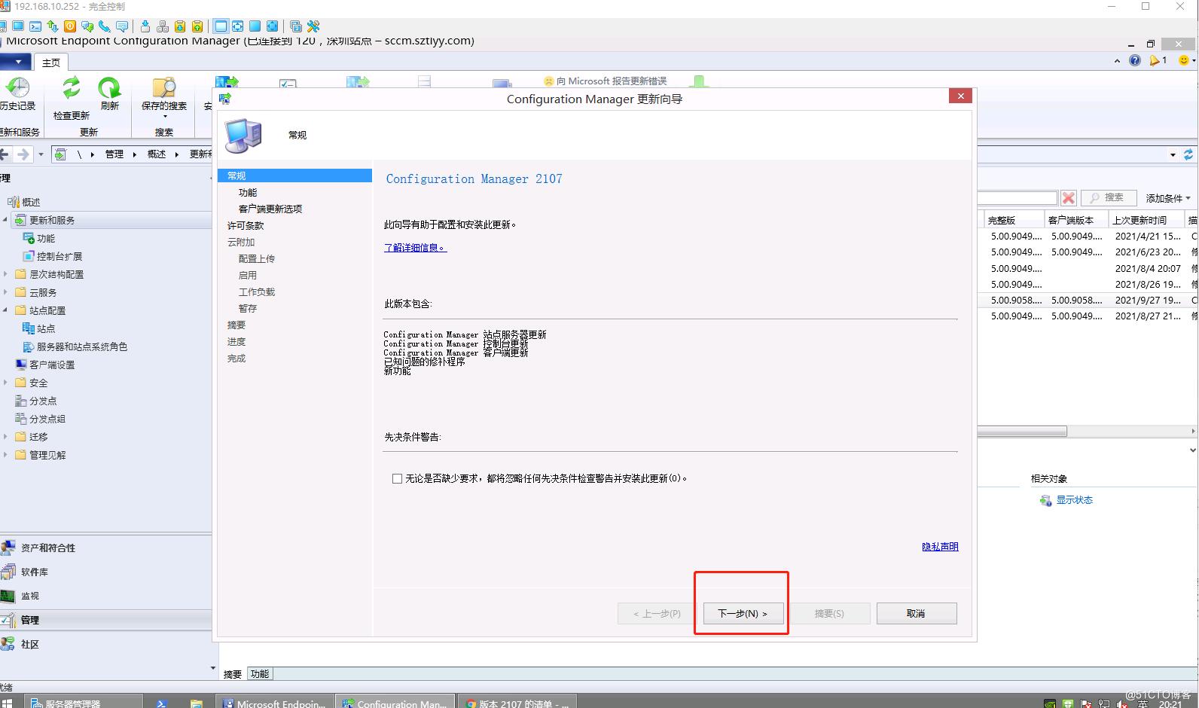Open the 监视 monitoring workspace
The width and height of the screenshot is (1199, 708).
(x=105, y=596)
